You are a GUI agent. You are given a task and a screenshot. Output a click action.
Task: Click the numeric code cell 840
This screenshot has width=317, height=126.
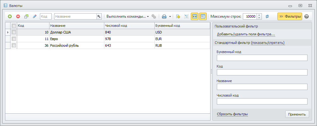[x=129, y=32]
